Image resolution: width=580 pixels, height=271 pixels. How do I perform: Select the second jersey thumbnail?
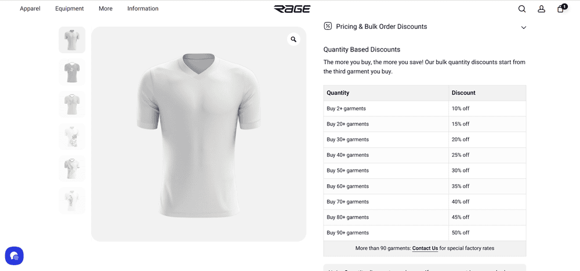(x=72, y=72)
